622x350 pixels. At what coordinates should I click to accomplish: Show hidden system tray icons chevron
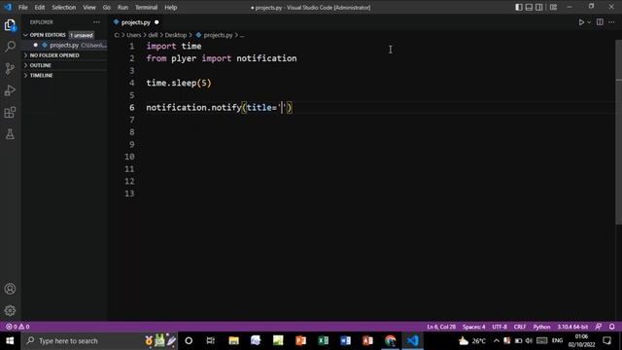(x=497, y=340)
